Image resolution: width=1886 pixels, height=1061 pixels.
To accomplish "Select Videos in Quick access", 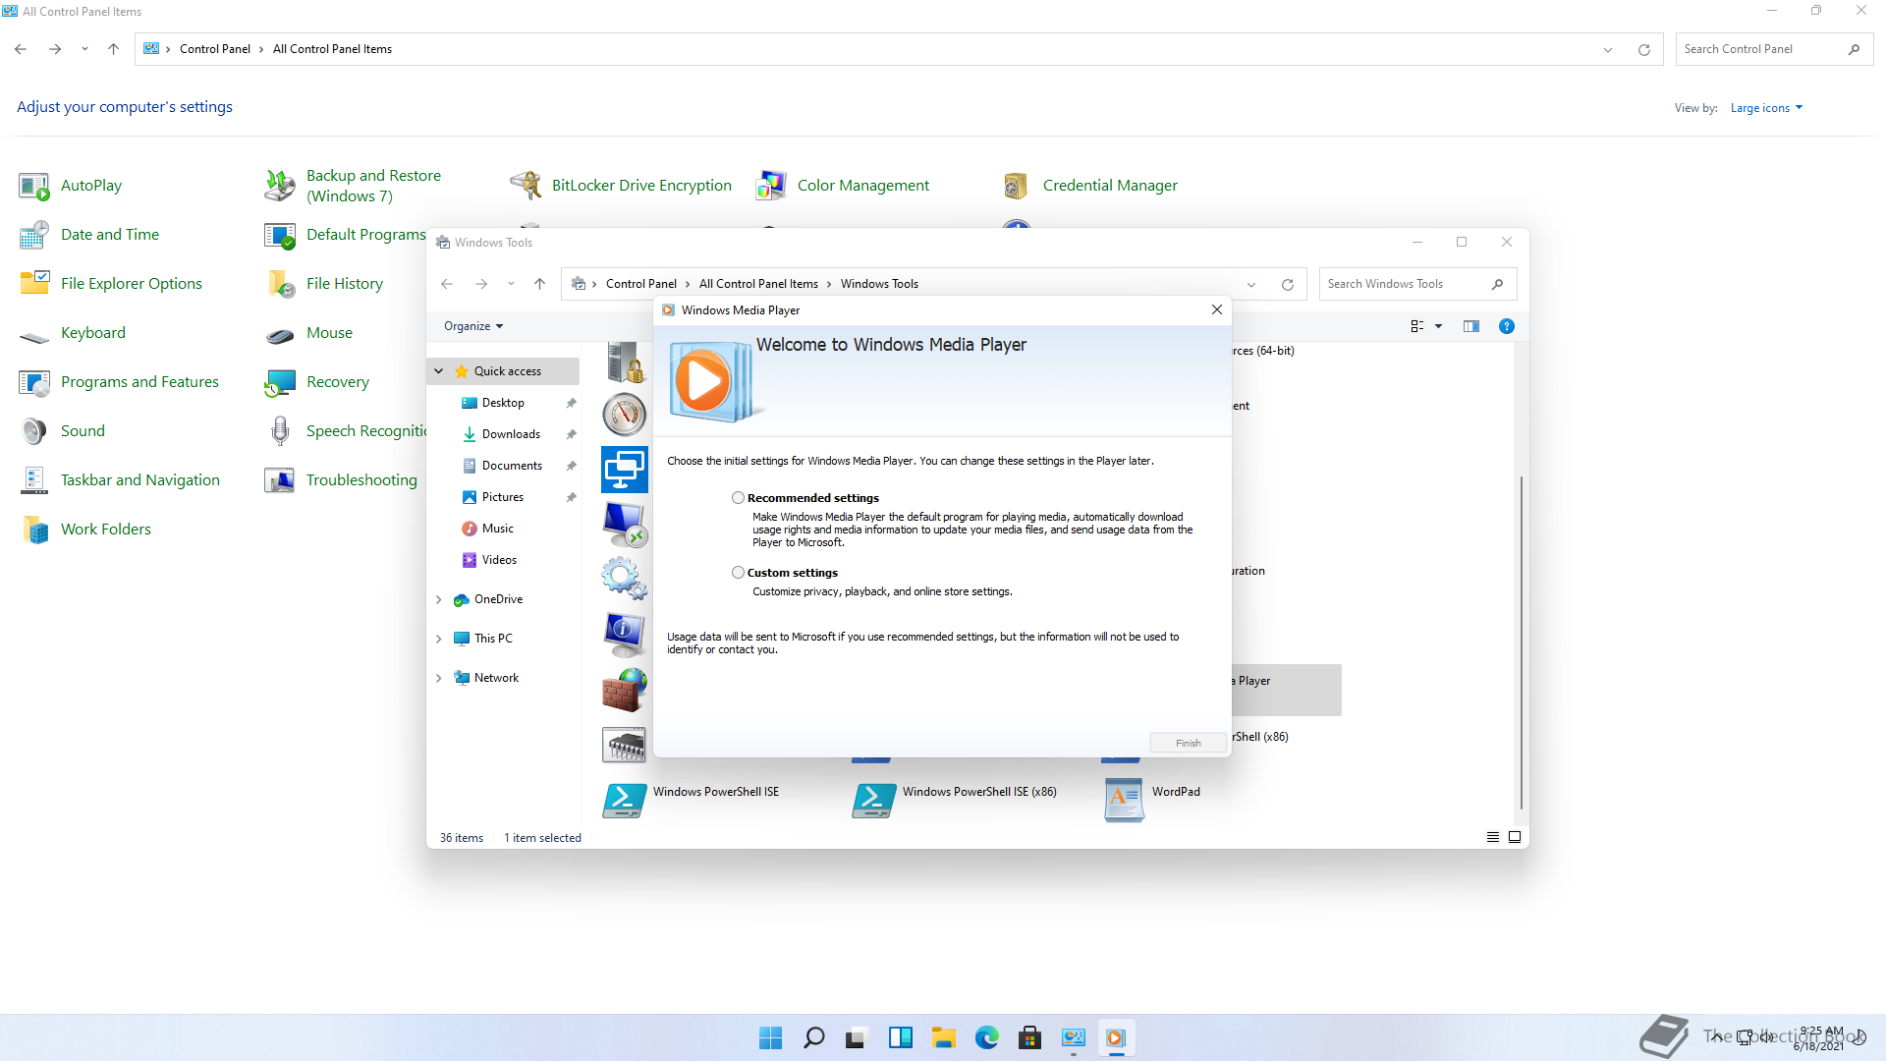I will (499, 560).
